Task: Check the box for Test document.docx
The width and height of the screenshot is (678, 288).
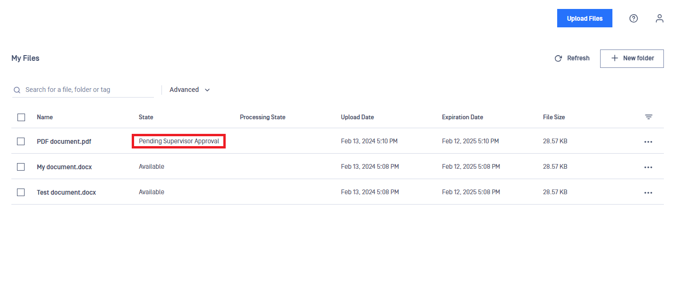Action: pyautogui.click(x=21, y=192)
